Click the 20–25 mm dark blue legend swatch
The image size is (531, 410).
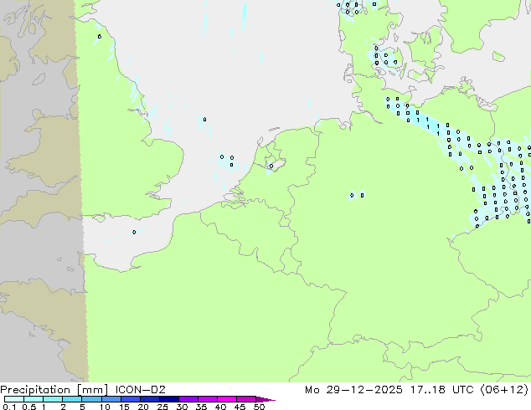151,399
